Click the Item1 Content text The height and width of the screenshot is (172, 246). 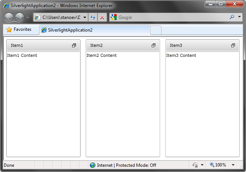22,55
